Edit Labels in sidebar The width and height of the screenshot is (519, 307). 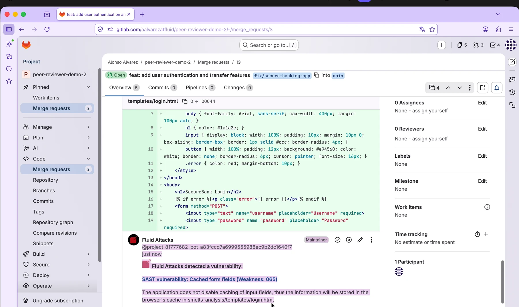click(x=482, y=156)
